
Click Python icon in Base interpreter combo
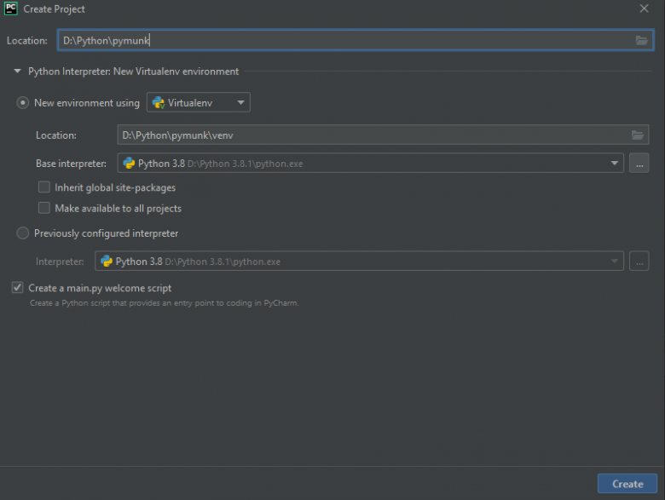click(129, 164)
